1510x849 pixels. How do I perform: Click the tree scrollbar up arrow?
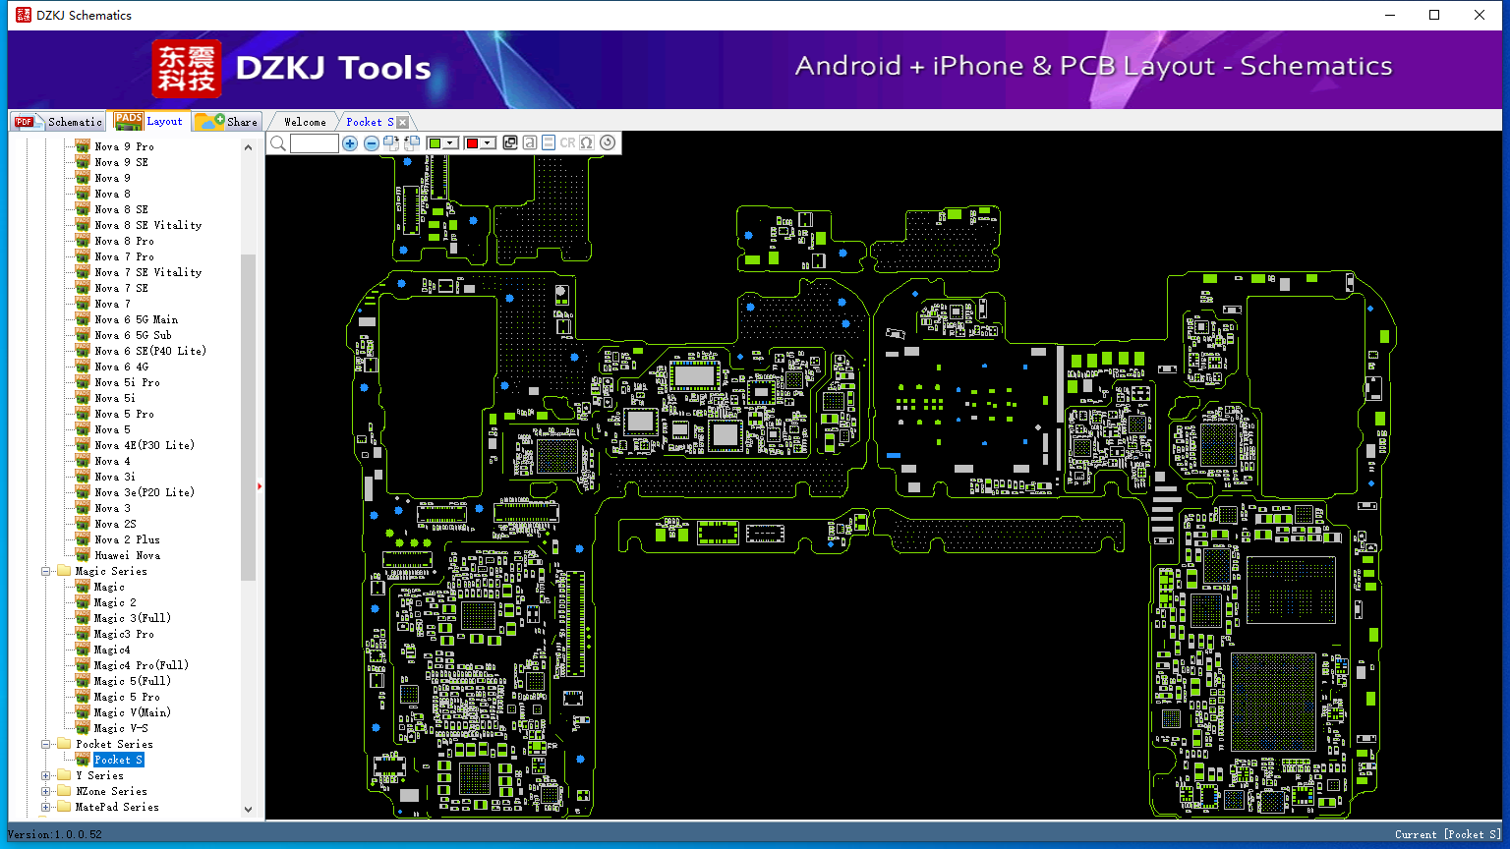point(248,147)
